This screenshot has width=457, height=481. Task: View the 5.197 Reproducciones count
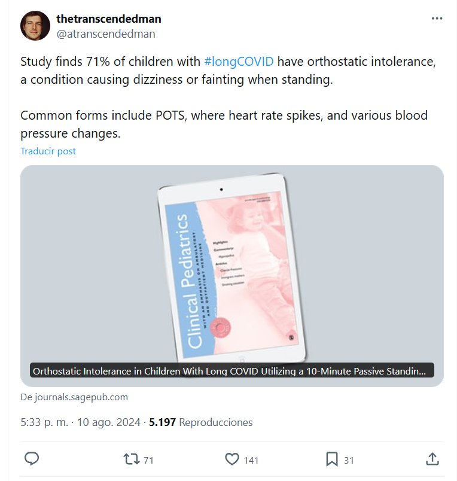click(x=201, y=422)
